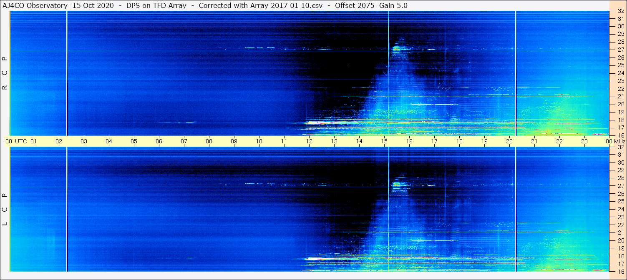Click the 22 hour label on the time axis
Viewport: 627px width, 280px height.
[559, 141]
